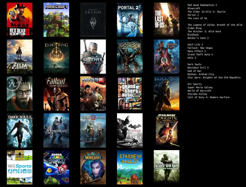Select the BioShock cover art

[130, 56]
